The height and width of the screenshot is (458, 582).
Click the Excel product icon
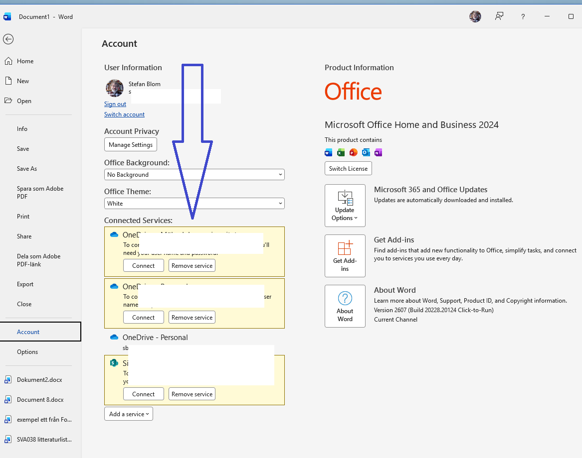tap(341, 152)
